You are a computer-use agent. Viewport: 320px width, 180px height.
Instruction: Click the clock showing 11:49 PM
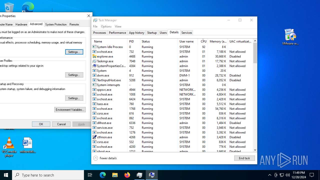[x=298, y=175]
